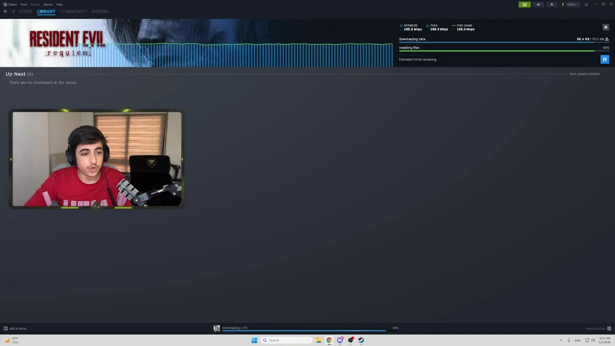
Task: Switch to the STORE tab
Action: click(x=25, y=12)
